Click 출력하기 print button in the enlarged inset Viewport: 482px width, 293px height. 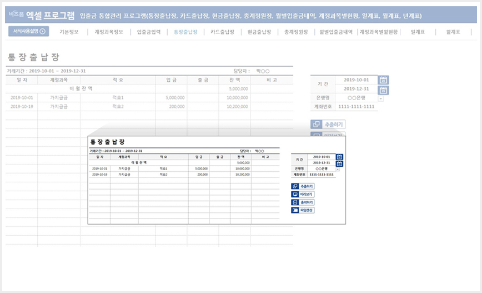coord(303,202)
